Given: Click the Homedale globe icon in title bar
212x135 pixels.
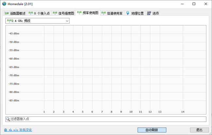Looking at the screenshot, I should click(4, 4).
